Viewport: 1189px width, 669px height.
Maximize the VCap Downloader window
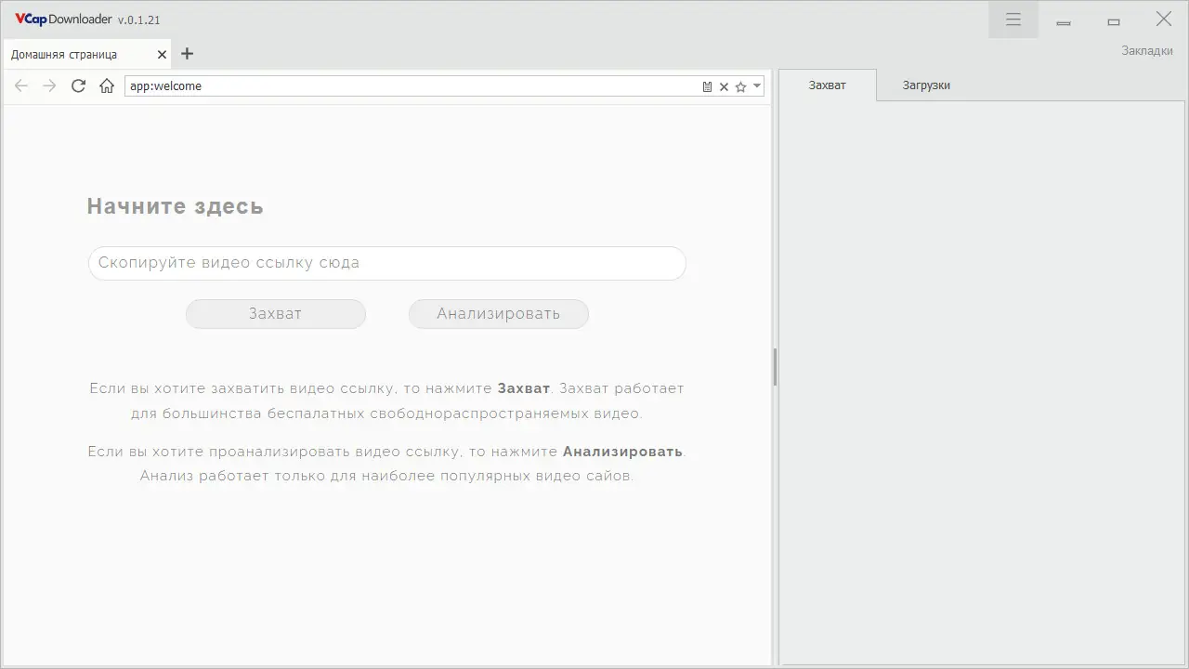(x=1114, y=20)
